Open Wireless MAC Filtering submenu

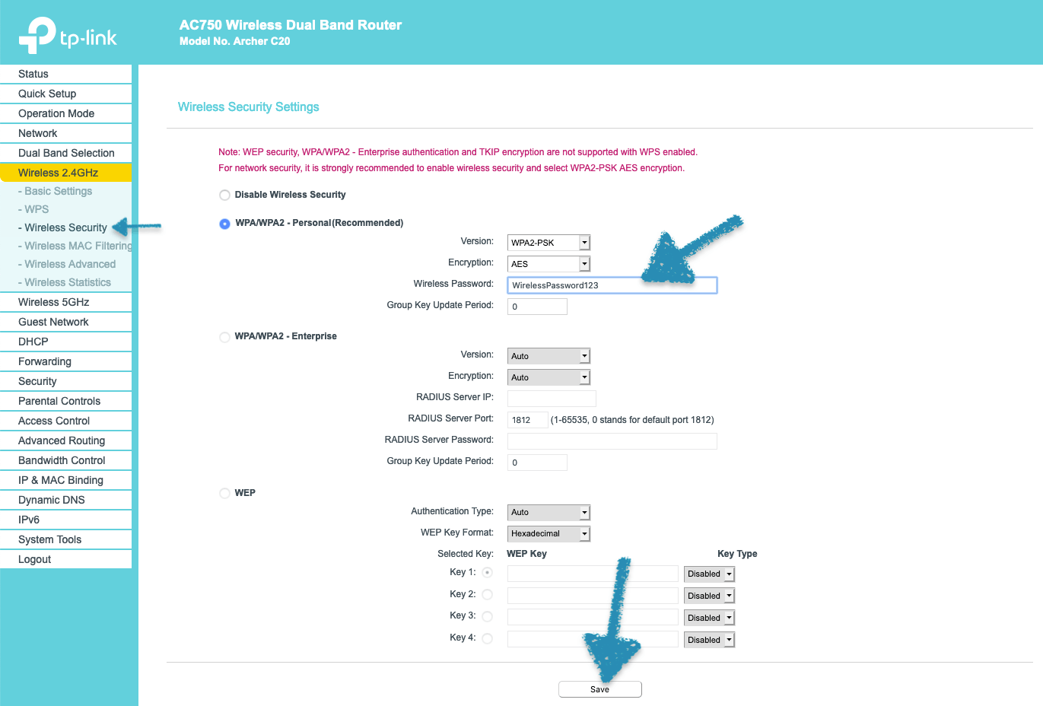click(x=78, y=246)
